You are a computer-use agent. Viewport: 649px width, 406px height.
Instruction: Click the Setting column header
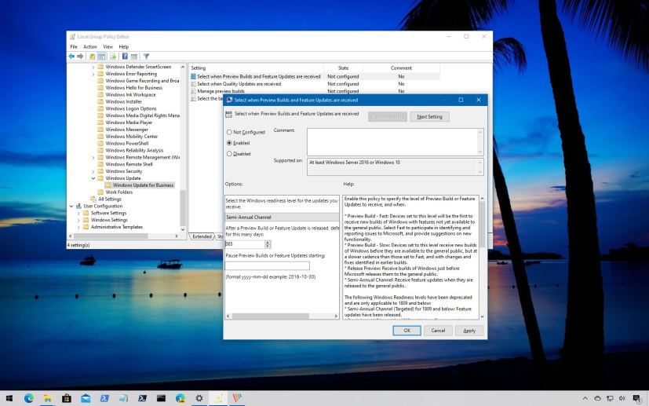point(256,68)
